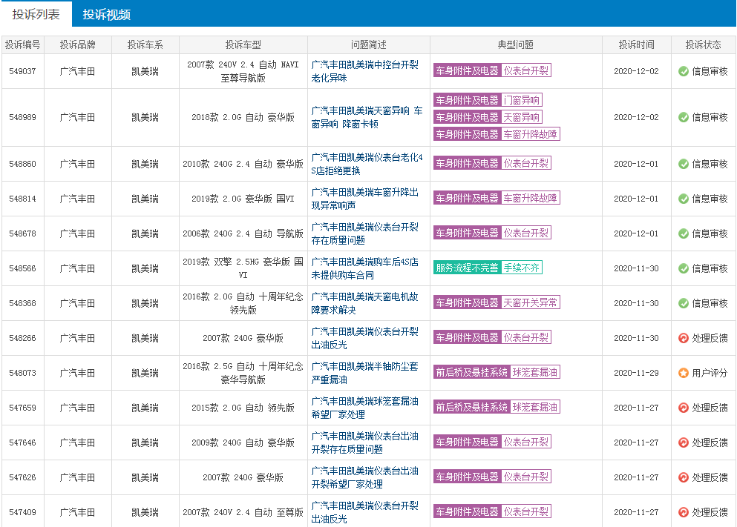Click the 天窗开关异常 tag
737x527 pixels.
(x=530, y=302)
